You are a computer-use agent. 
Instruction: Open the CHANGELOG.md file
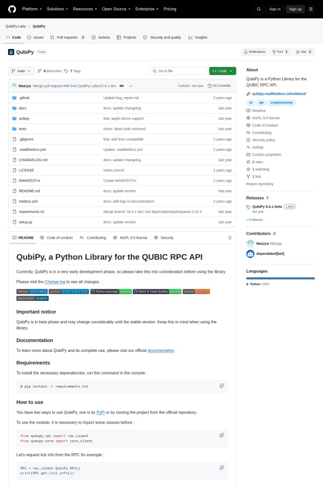tap(33, 160)
